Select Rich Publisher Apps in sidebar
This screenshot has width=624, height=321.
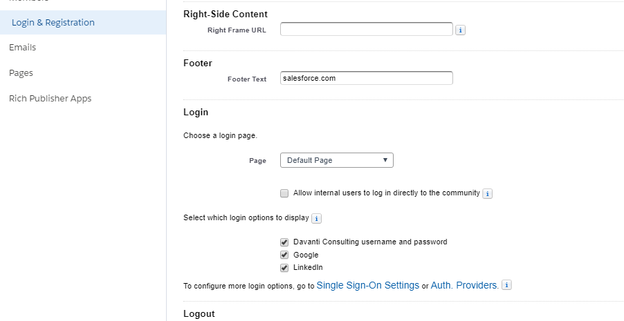click(x=50, y=99)
